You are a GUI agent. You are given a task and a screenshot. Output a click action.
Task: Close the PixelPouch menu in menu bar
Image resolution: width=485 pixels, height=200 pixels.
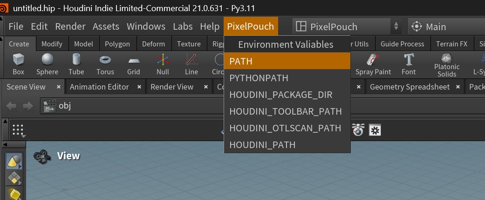(251, 26)
